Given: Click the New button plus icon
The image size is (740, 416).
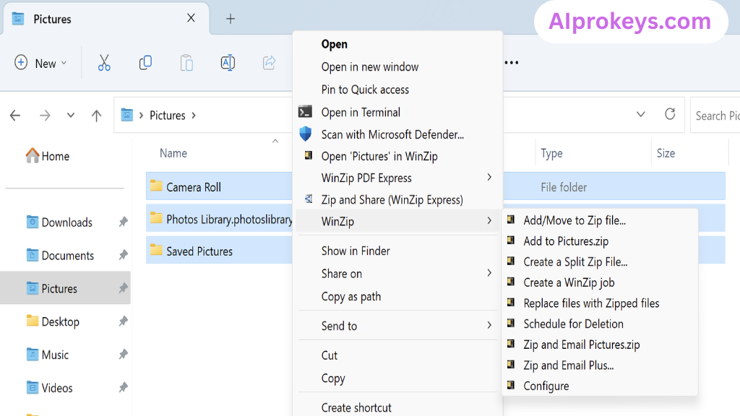Looking at the screenshot, I should [x=21, y=62].
